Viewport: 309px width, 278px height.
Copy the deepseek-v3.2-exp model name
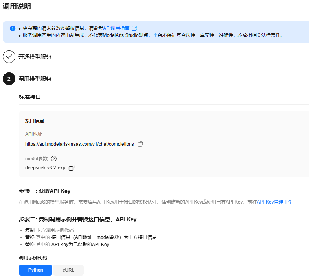(72, 168)
